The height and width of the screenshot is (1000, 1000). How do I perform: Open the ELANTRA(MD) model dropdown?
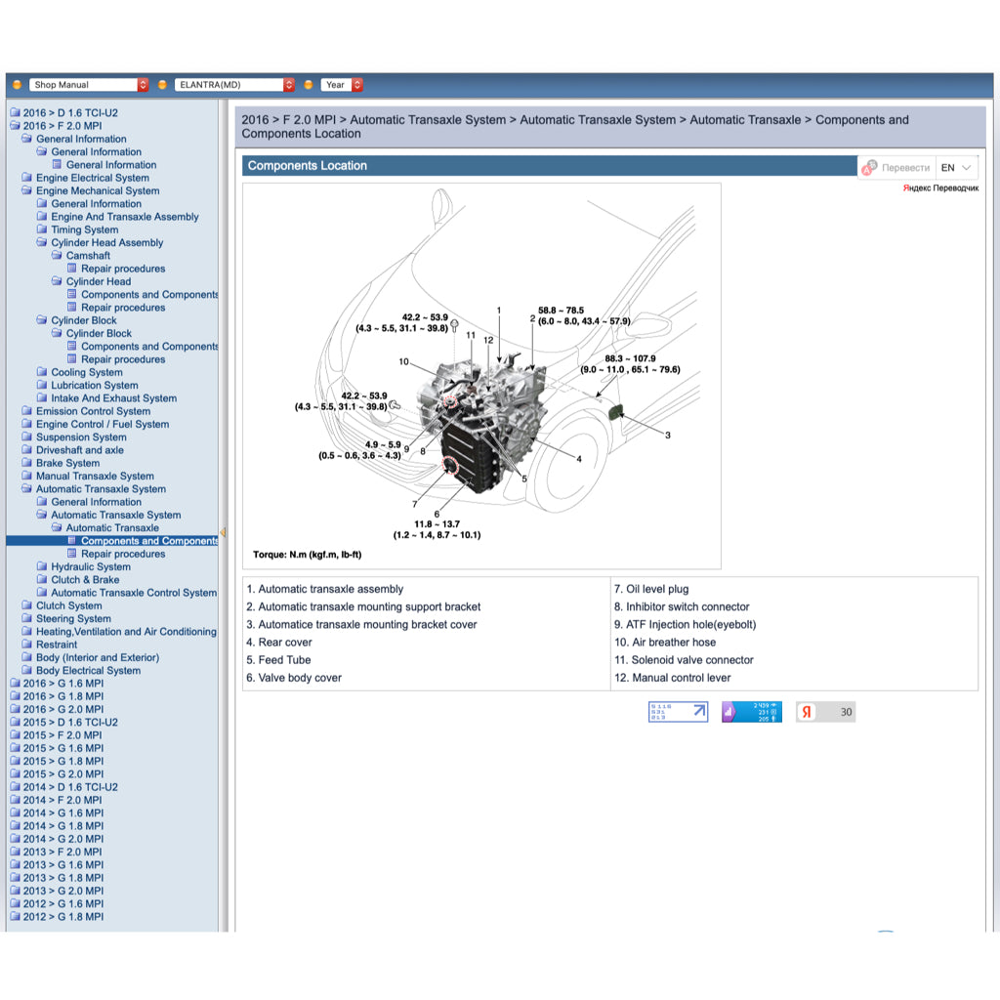pos(234,85)
